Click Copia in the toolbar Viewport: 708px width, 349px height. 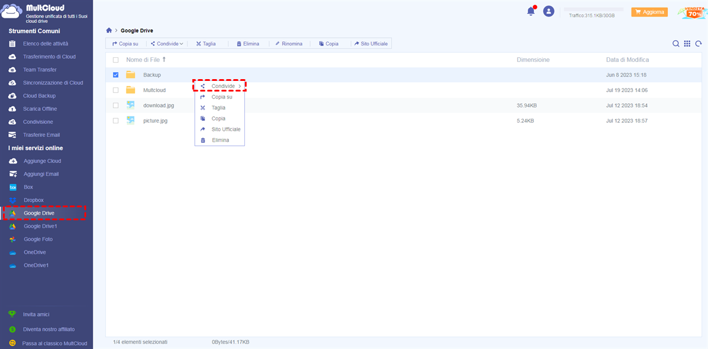[x=329, y=44]
